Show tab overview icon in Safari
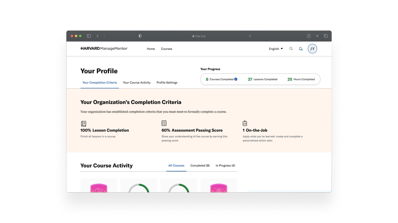 326,36
